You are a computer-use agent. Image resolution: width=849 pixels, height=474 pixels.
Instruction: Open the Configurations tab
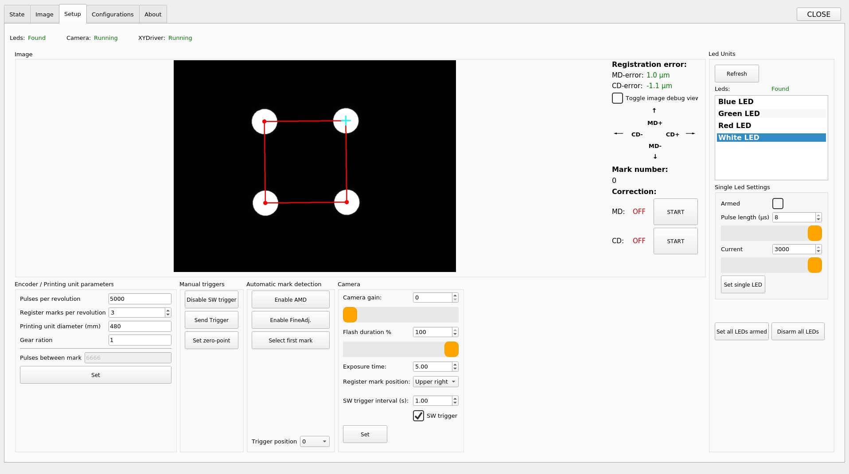pyautogui.click(x=113, y=15)
